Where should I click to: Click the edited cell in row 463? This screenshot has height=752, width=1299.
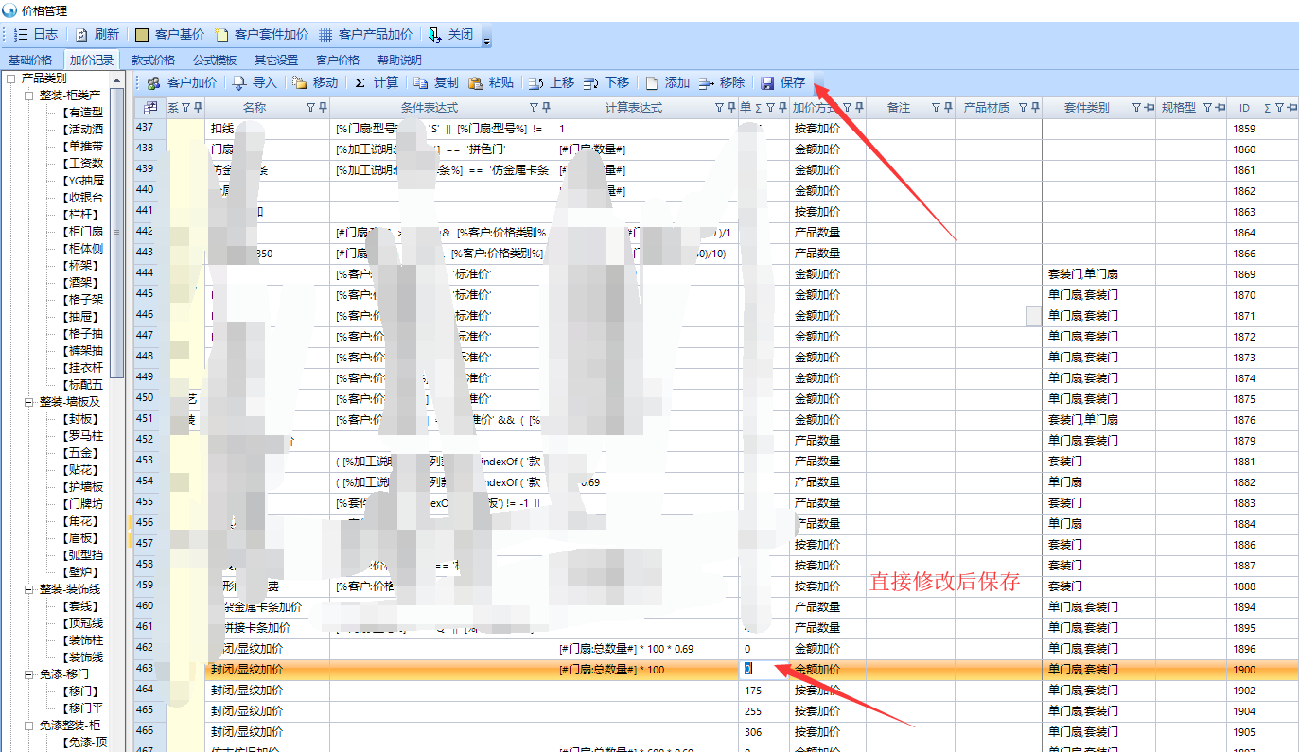[762, 670]
